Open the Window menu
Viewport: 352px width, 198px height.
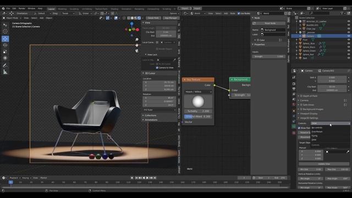[x=31, y=9]
